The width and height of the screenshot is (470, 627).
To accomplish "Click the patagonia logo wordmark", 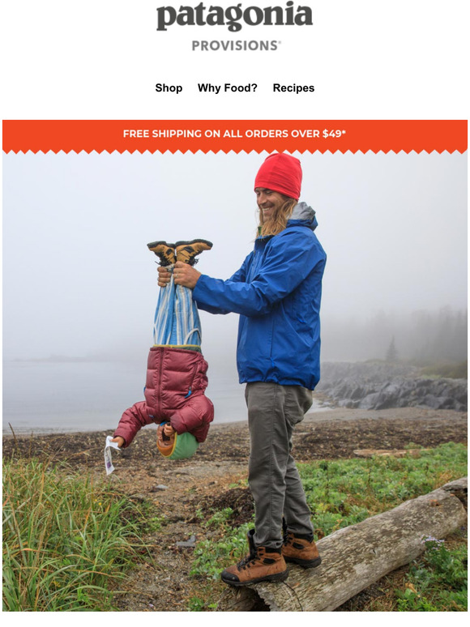I will tap(234, 16).
